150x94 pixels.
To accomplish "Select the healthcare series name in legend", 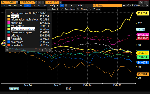I will tap(17, 42).
